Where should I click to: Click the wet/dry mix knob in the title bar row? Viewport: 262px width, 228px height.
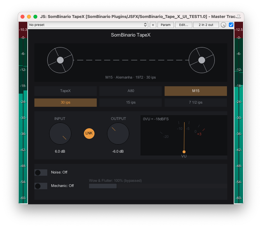tap(223, 25)
